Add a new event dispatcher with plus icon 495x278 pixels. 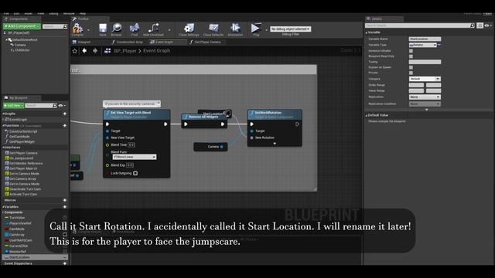pyautogui.click(x=65, y=263)
